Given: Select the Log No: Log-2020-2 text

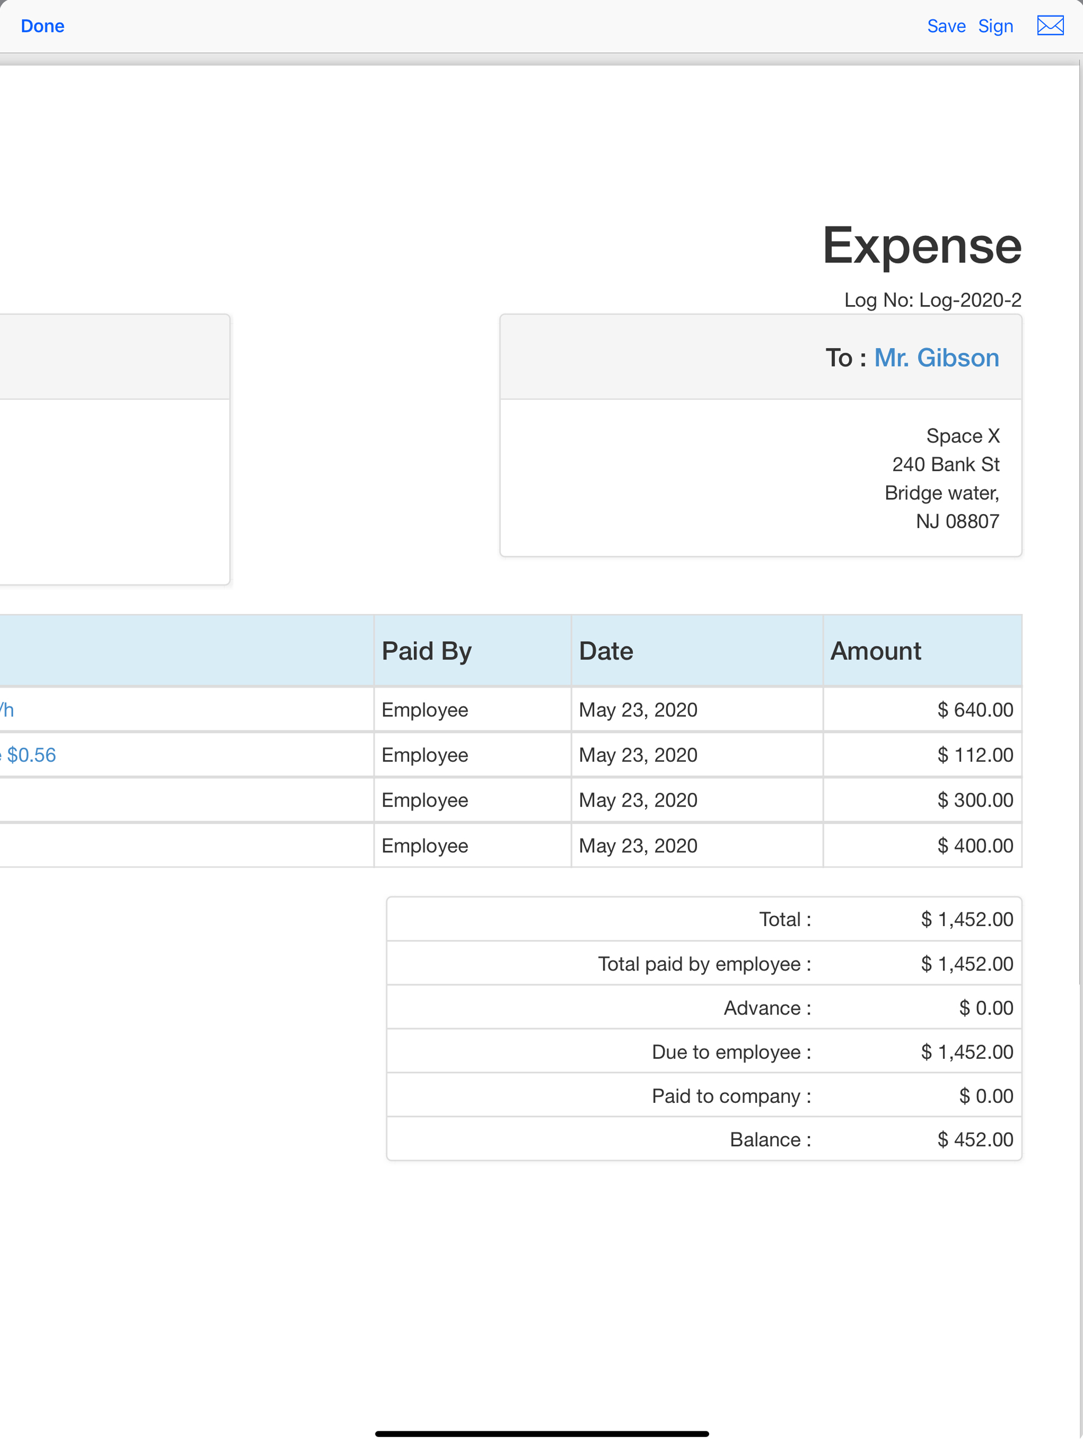Looking at the screenshot, I should [x=932, y=300].
